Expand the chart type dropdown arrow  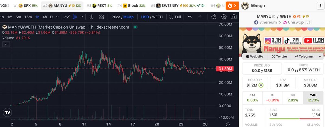[x=82, y=17]
